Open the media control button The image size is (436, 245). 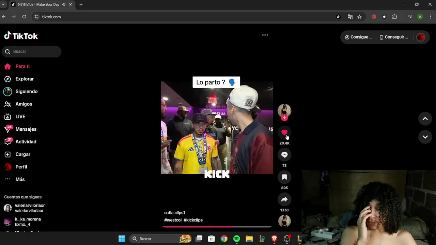410,17
